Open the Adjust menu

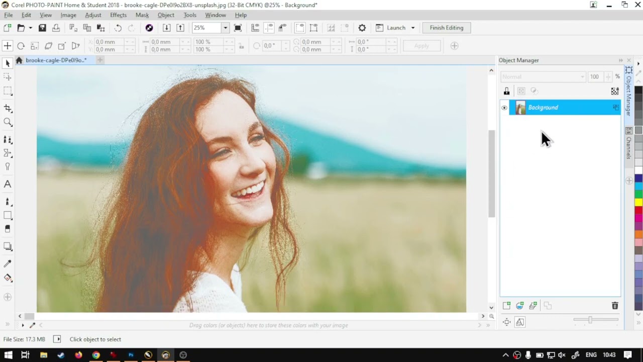tap(93, 15)
